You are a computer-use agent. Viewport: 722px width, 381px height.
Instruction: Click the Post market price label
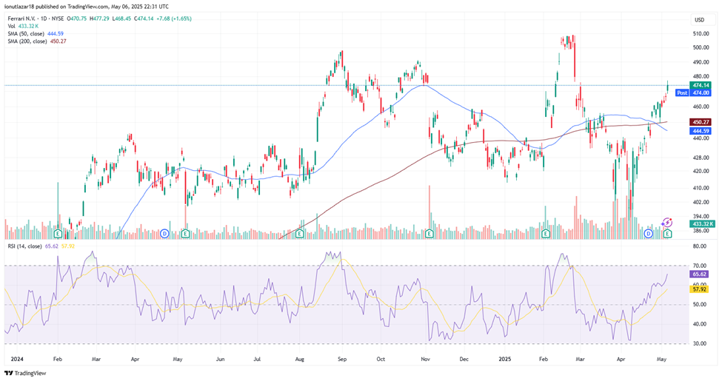point(682,93)
